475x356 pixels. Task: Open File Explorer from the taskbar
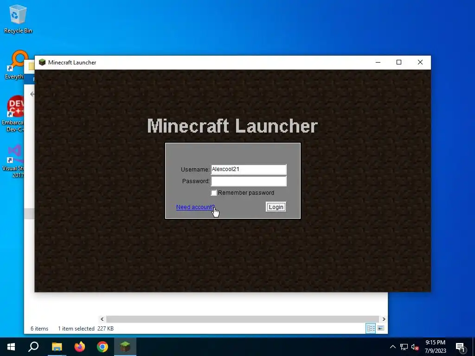(57, 347)
